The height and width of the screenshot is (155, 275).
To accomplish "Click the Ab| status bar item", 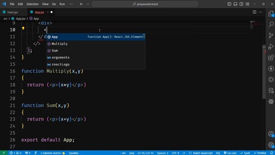I will pos(218,153).
